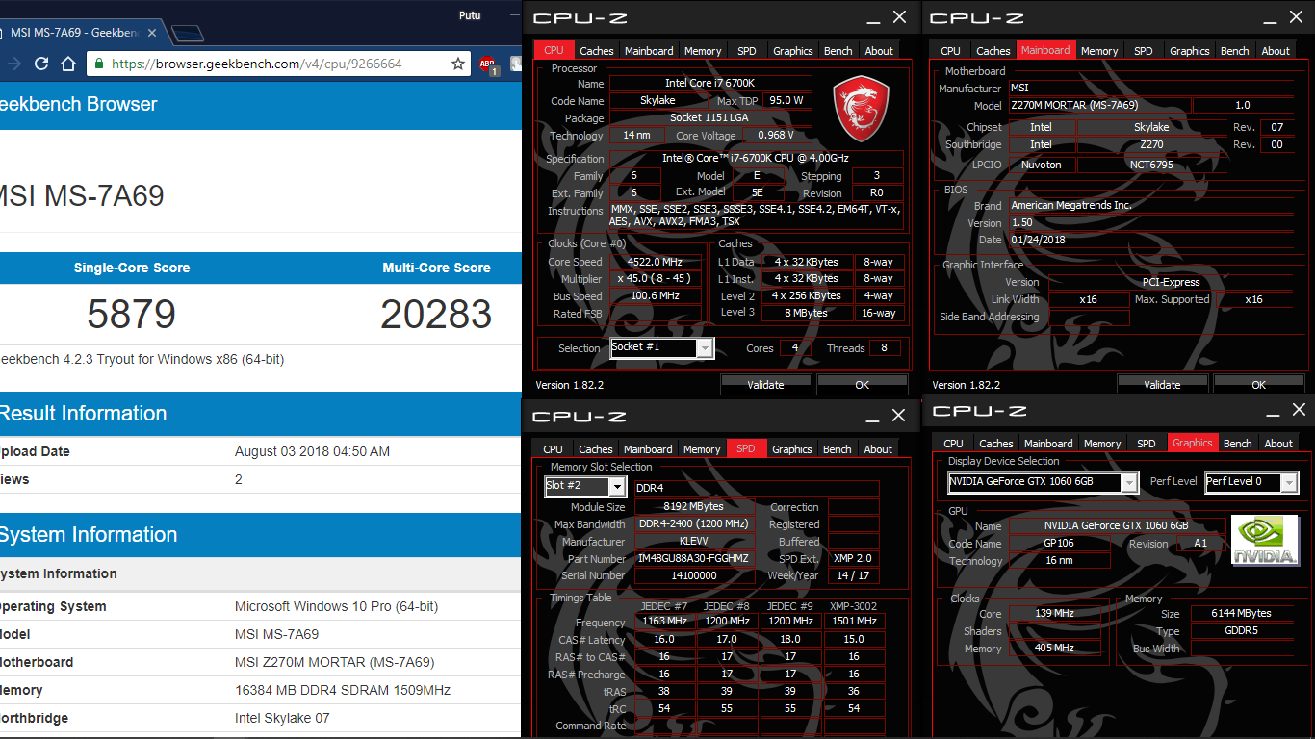This screenshot has width=1315, height=739.
Task: Click the Z270M MORTAR (MS-7A69) model field
Action: (x=1099, y=106)
